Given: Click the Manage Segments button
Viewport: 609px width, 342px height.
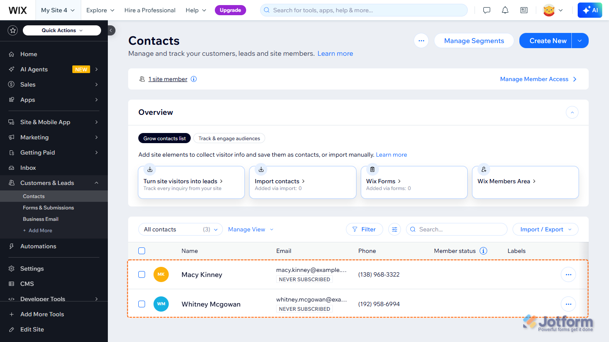Looking at the screenshot, I should click(x=474, y=41).
